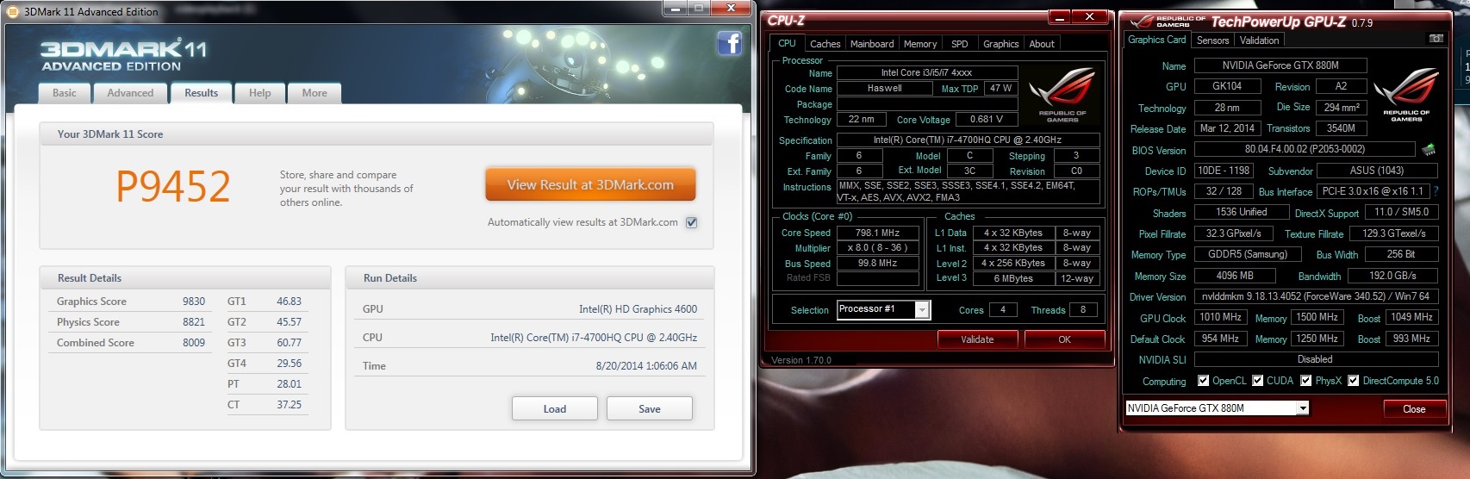Viewport: 1470px width, 479px height.
Task: Open the Processor #1 selection dropdown
Action: [x=922, y=310]
